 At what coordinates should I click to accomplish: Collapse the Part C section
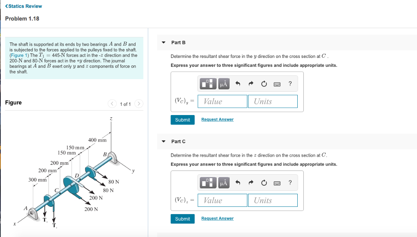[x=164, y=142]
